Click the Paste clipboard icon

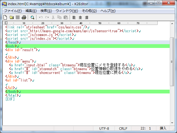66,17
